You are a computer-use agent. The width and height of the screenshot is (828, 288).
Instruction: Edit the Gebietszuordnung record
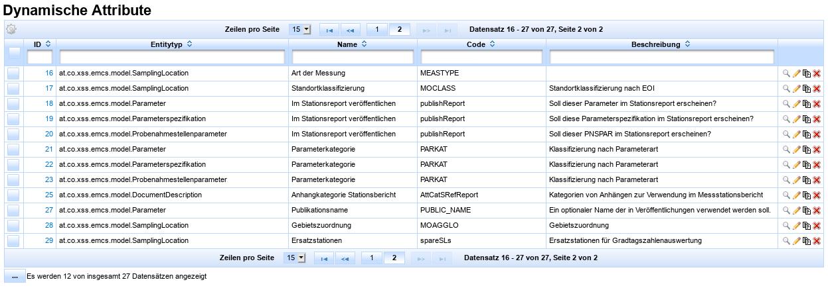[797, 226]
